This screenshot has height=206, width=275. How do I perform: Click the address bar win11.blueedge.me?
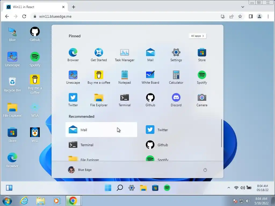[55, 16]
